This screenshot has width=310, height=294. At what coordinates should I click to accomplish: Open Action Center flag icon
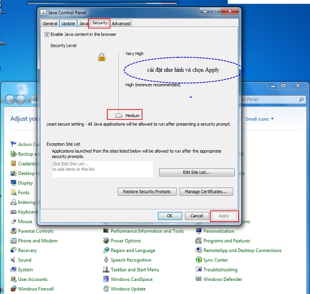tap(13, 144)
